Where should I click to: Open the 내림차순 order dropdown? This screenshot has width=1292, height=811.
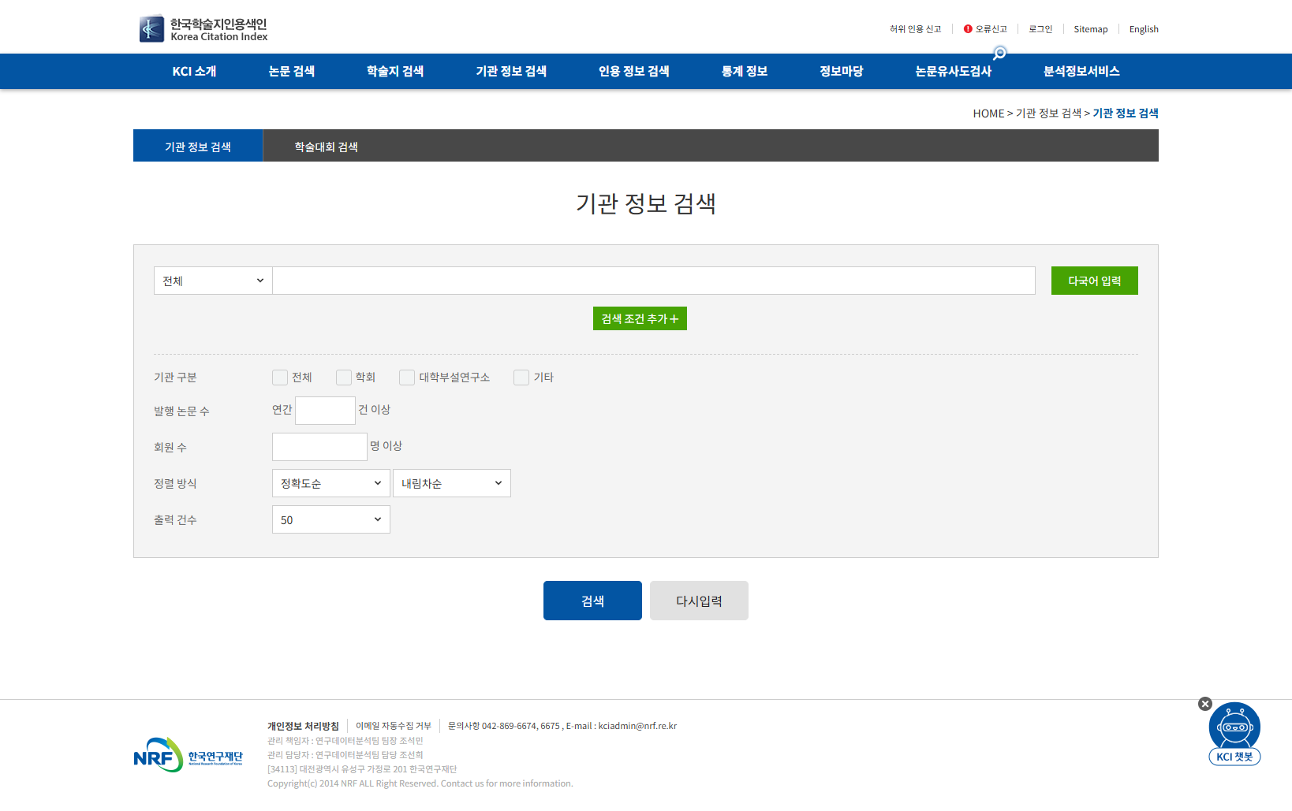[451, 483]
